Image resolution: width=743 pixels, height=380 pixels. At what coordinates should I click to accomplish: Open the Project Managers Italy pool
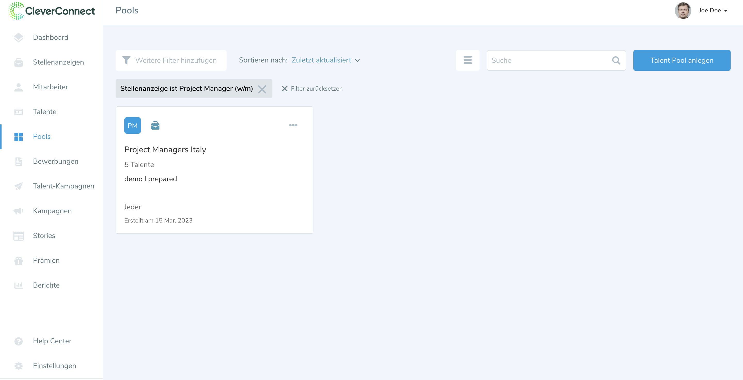pos(165,149)
